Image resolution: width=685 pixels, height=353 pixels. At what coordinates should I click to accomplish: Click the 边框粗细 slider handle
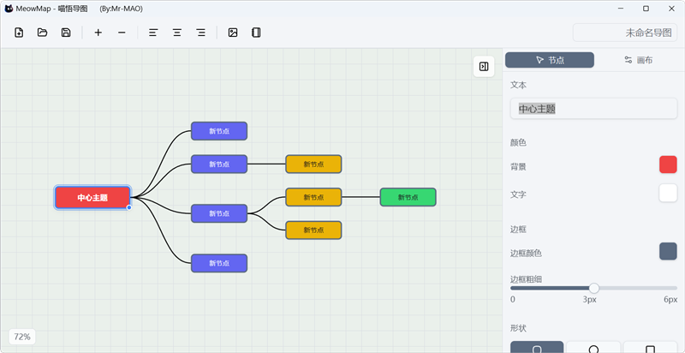(593, 288)
